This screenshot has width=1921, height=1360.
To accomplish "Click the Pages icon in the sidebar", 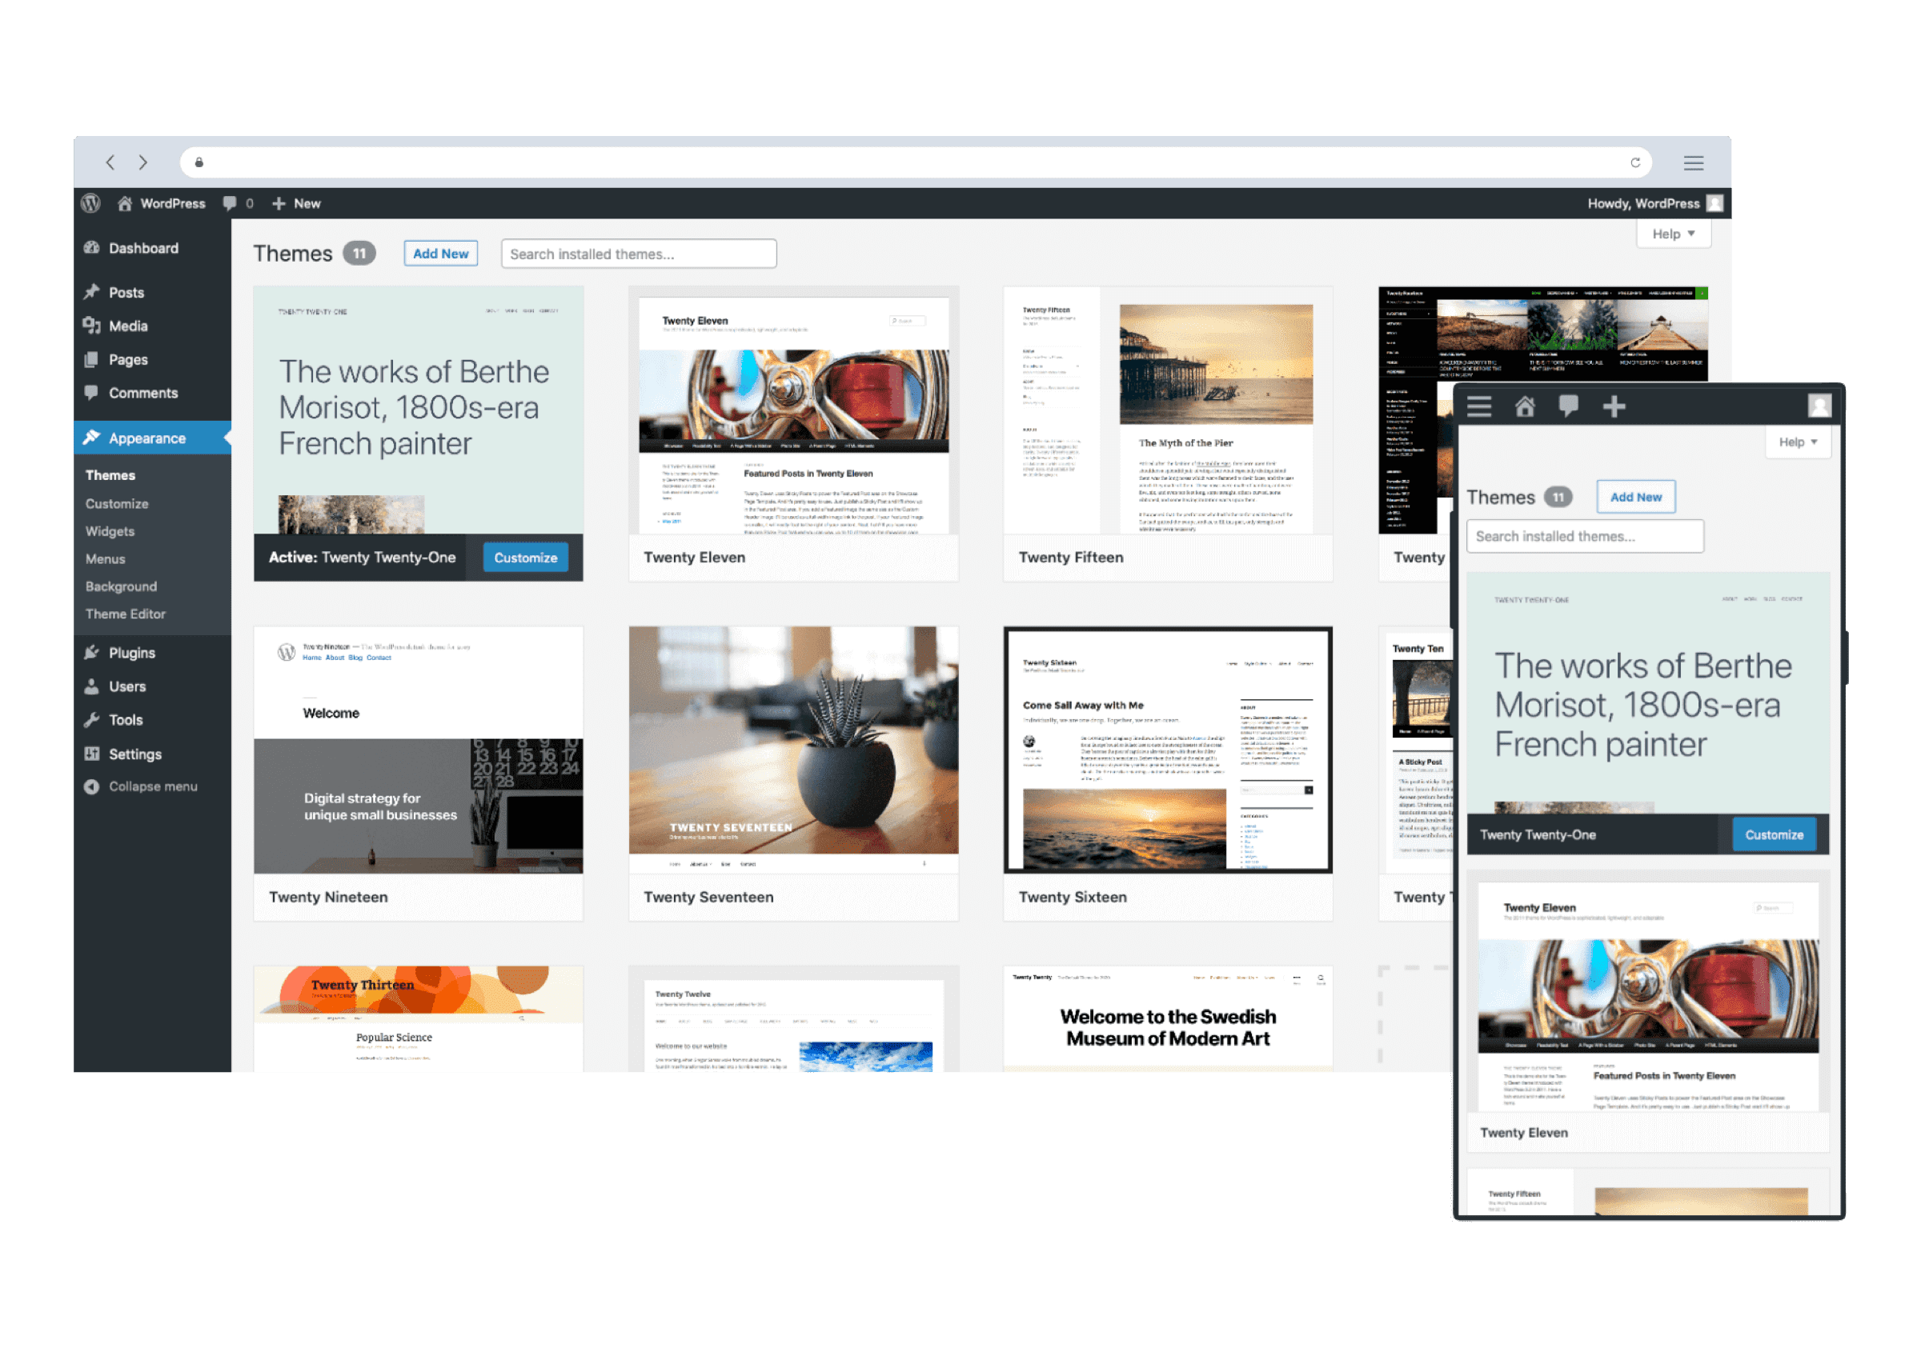I will click(92, 359).
